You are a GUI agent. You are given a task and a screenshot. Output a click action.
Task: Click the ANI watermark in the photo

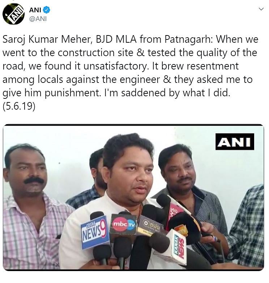click(235, 141)
